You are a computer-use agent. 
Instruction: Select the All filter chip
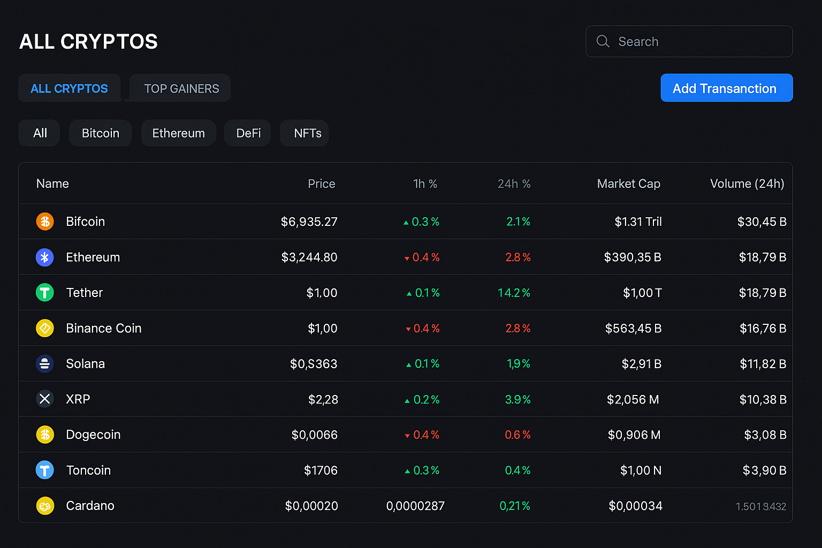coord(40,133)
